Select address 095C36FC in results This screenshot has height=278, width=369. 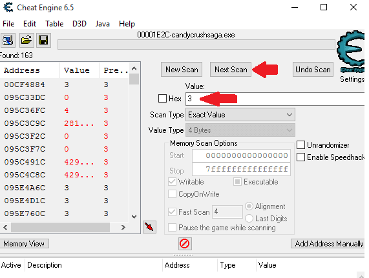point(25,110)
